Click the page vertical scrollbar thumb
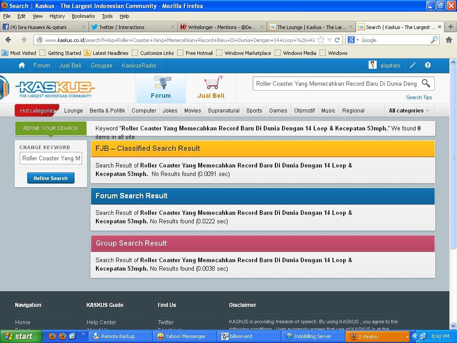 tap(453, 158)
